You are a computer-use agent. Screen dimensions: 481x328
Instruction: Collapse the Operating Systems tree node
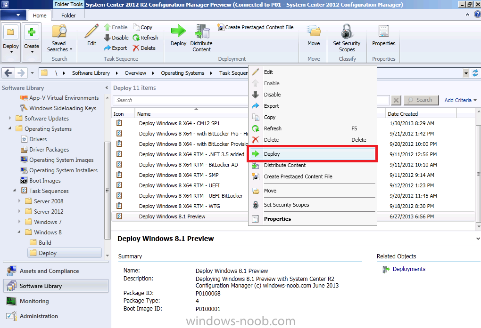pos(10,128)
